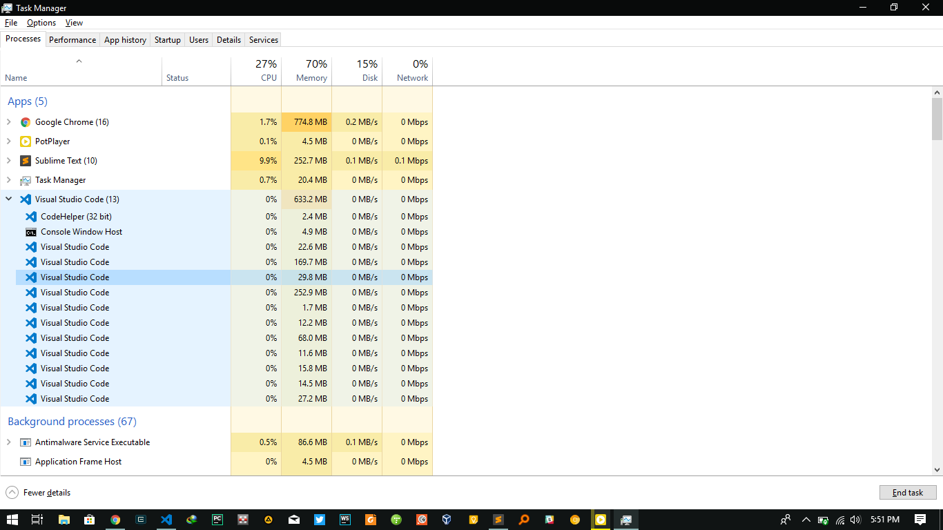Click the Task Manager process row icon
The image size is (943, 530).
[26, 180]
